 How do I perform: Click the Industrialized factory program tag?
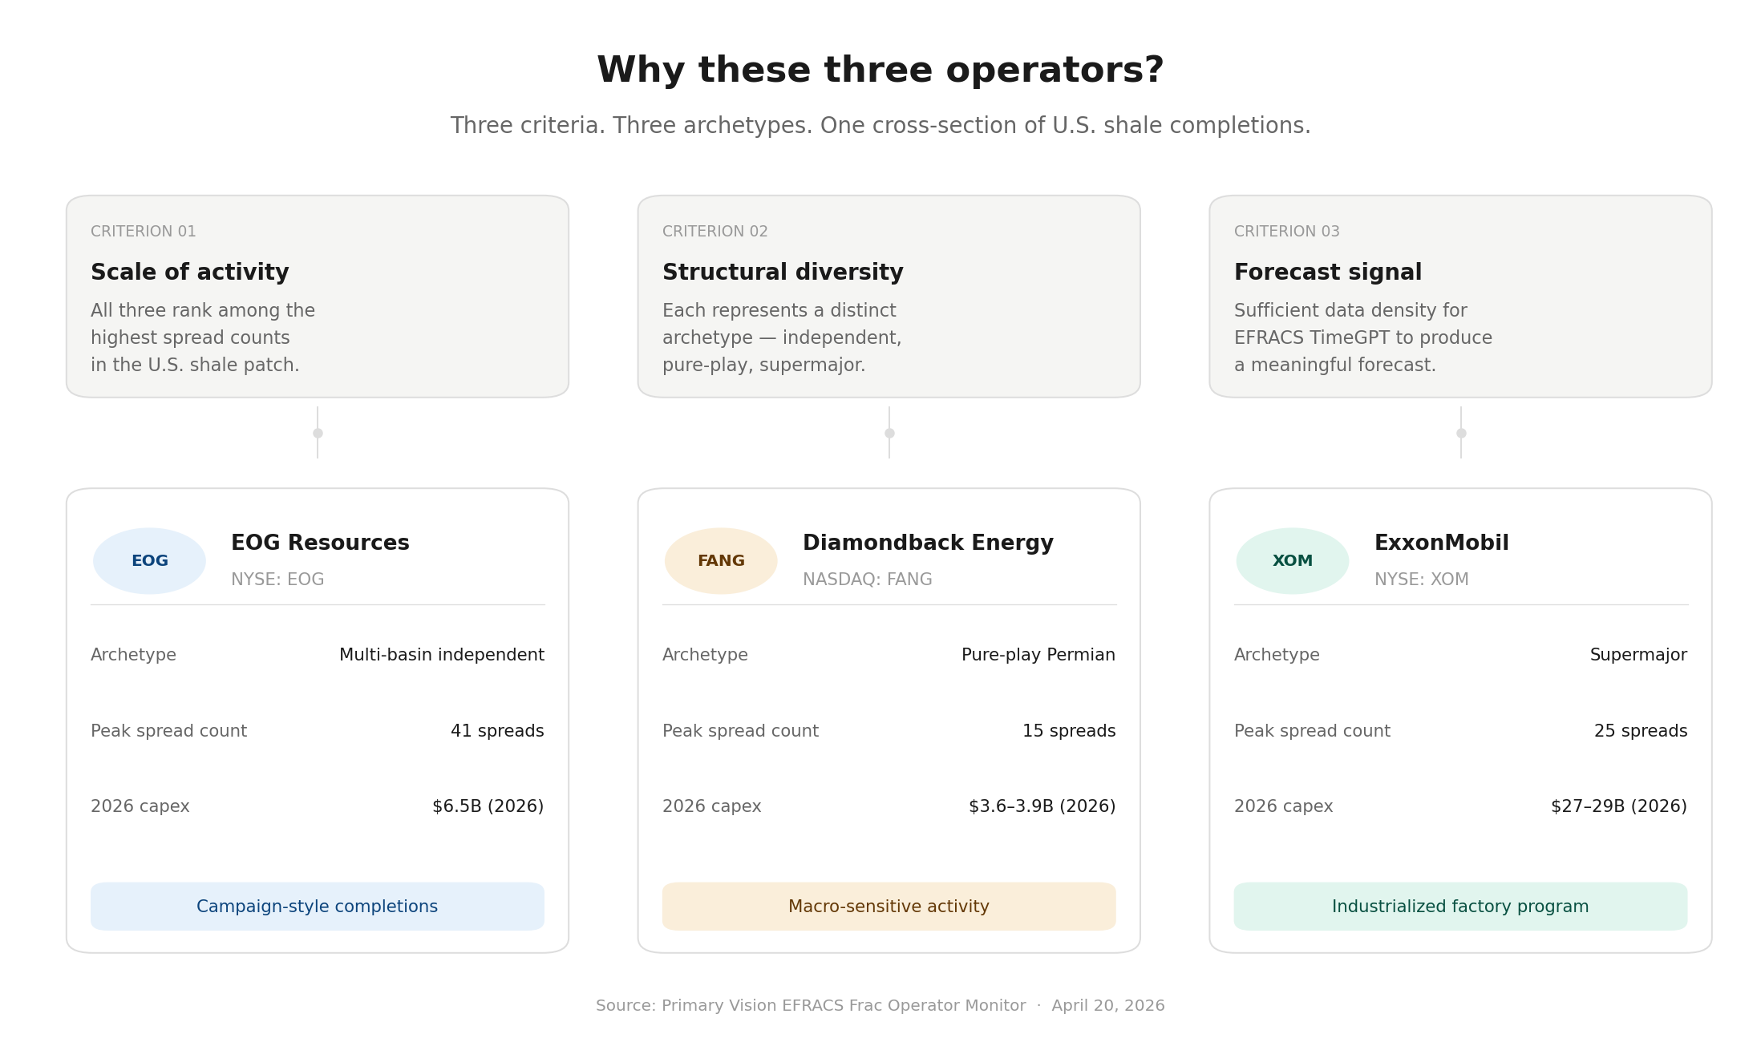pos(1460,907)
